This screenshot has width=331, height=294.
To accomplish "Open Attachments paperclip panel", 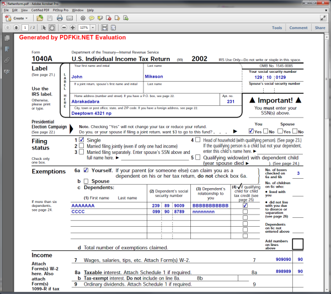I will [7, 60].
